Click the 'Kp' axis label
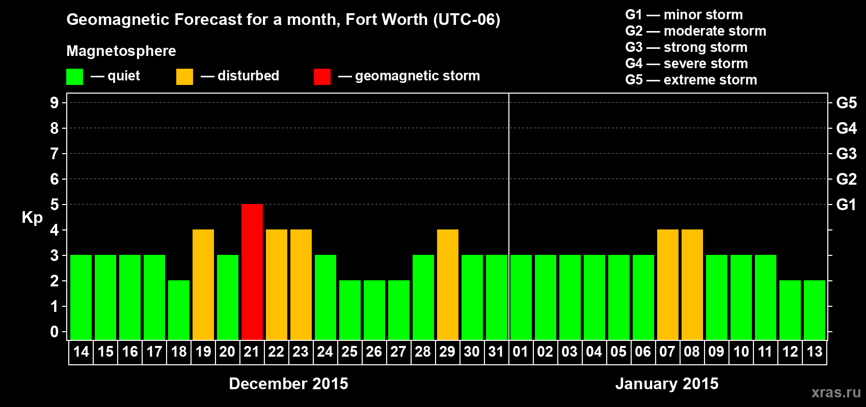The width and height of the screenshot is (866, 407). click(32, 218)
